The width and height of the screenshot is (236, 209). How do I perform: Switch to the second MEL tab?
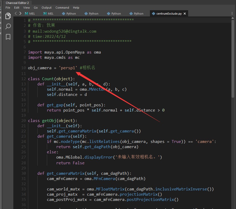coord(48,14)
